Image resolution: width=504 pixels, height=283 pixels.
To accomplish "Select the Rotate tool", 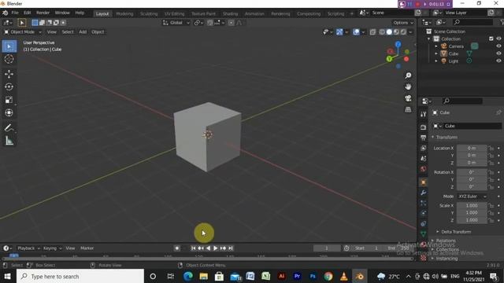I will pos(9,86).
